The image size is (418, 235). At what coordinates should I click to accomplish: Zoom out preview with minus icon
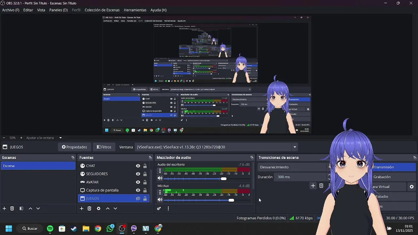click(x=4, y=138)
